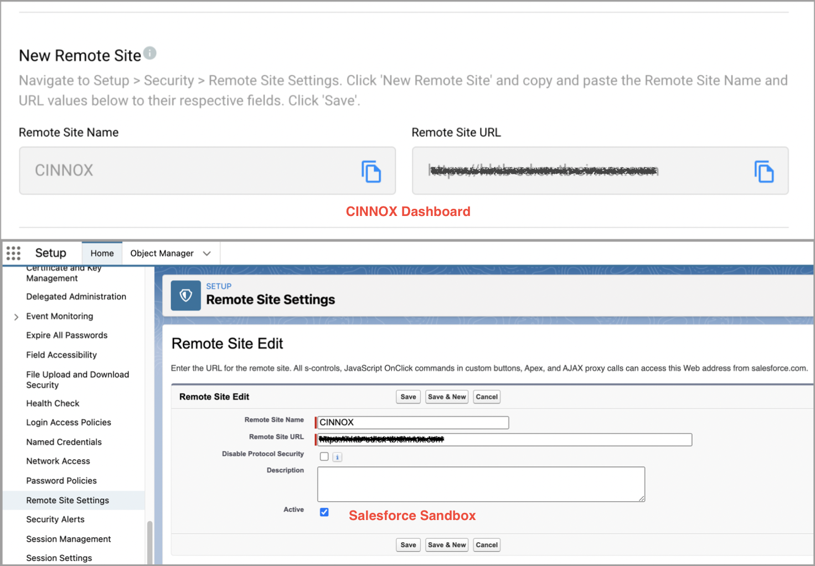Viewport: 815px width, 566px height.
Task: Focus the Remote Site URL input field
Action: tap(504, 440)
